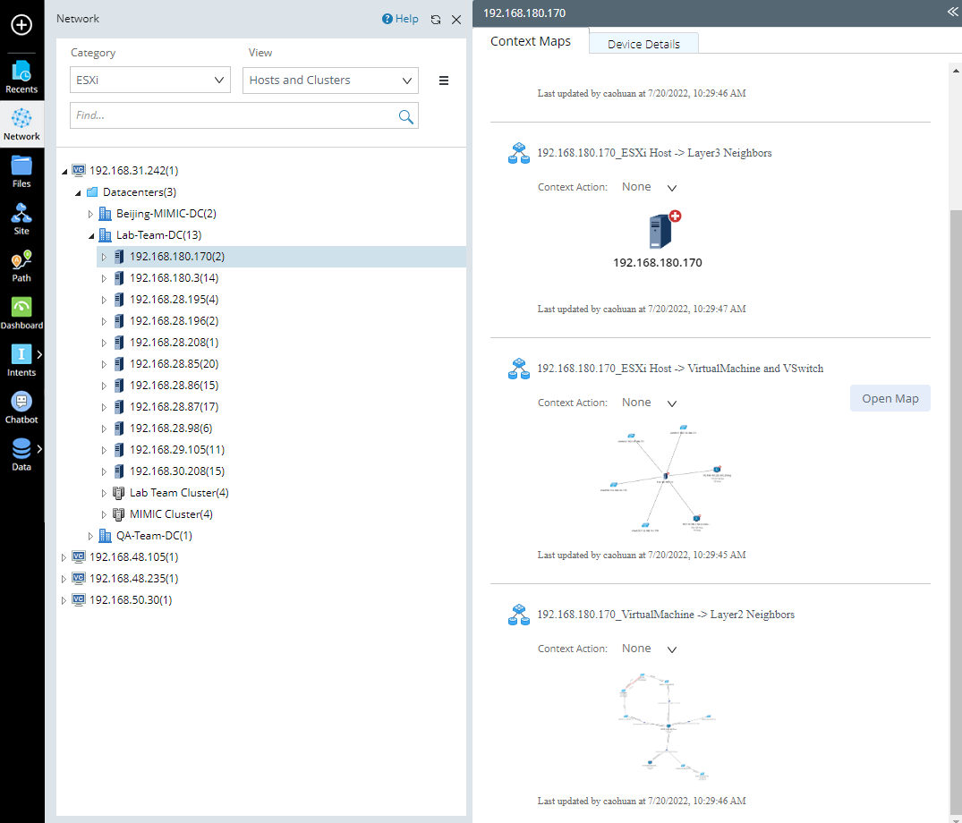962x823 pixels.
Task: Click the Find search input field
Action: (233, 115)
